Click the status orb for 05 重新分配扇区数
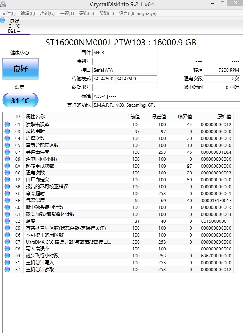Viewport: 243px width, 333px height. point(7,145)
